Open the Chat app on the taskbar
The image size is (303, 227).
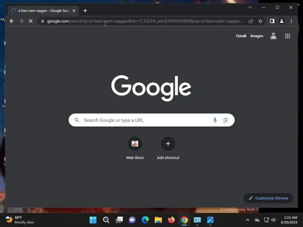click(x=132, y=220)
